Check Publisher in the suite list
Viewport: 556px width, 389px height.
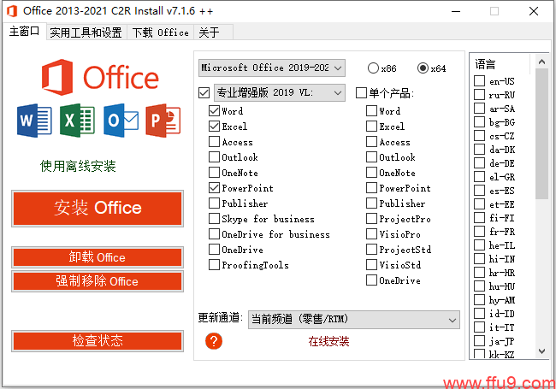point(214,203)
